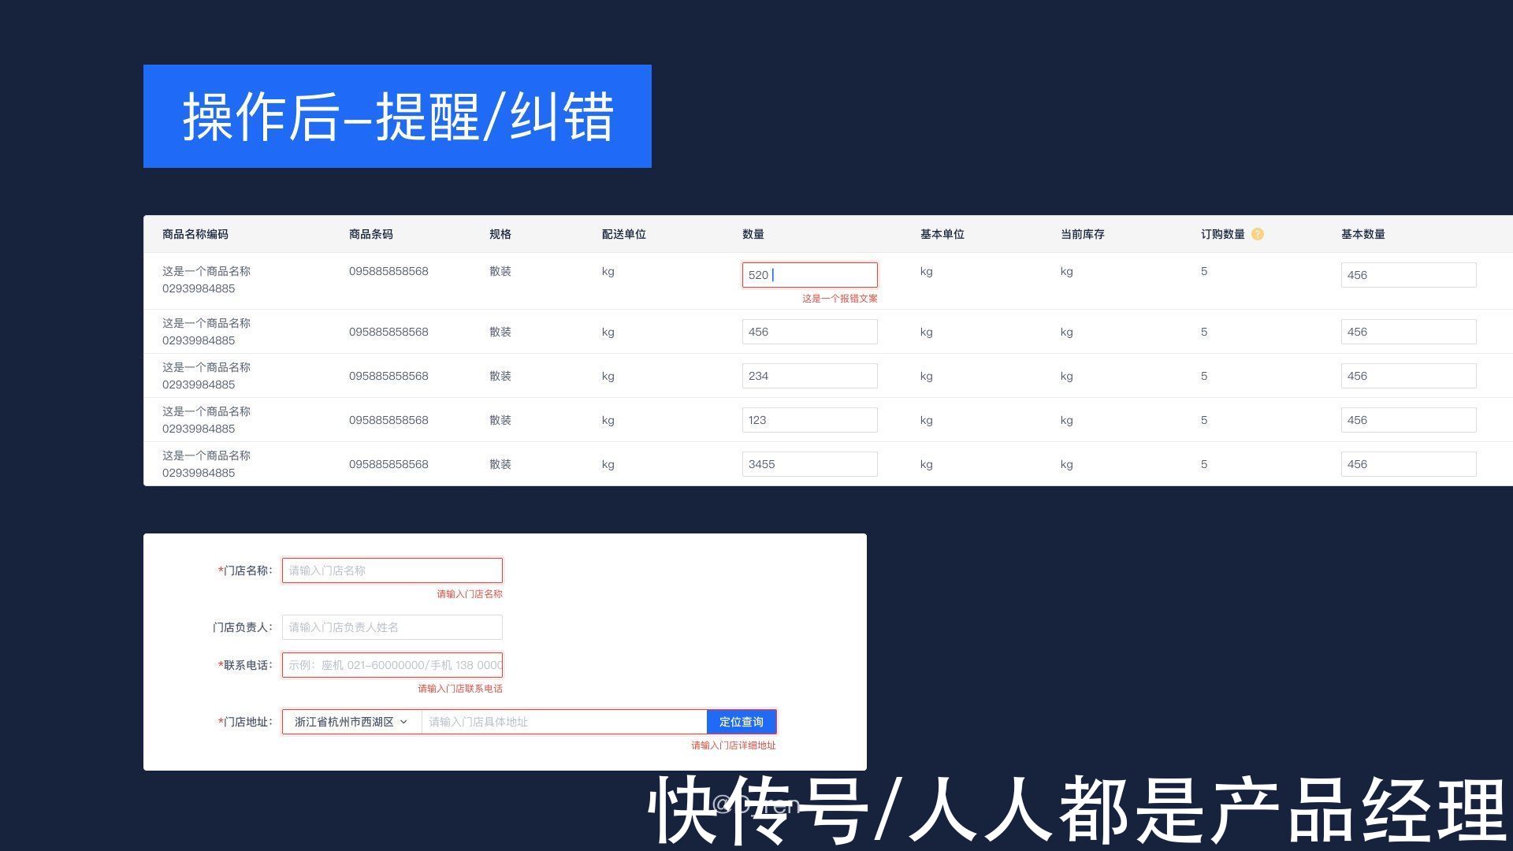1513x851 pixels.
Task: Click the quantity field containing 3455
Action: 810,464
